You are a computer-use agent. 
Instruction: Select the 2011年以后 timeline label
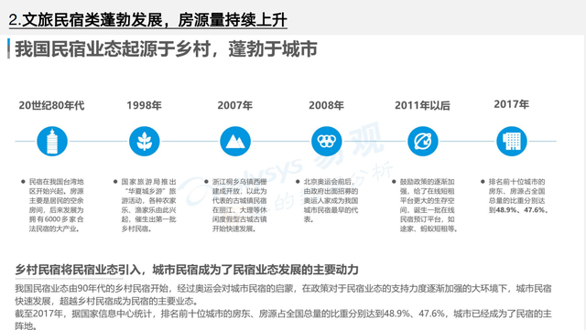click(422, 106)
